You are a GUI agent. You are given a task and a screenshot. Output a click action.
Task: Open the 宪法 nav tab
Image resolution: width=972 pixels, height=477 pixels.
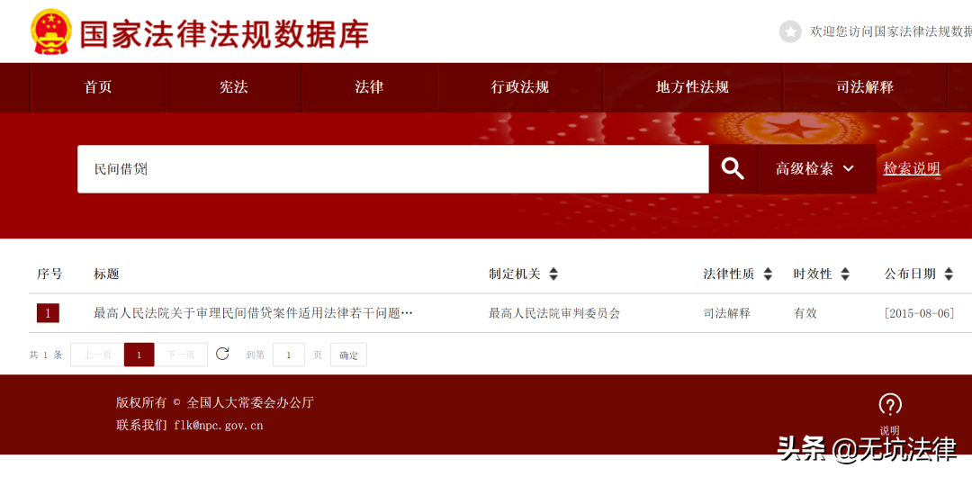(x=234, y=87)
